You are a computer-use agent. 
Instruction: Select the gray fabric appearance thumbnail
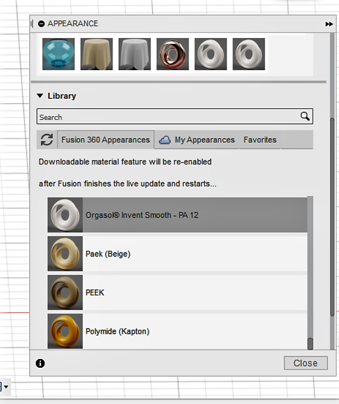pyautogui.click(x=135, y=54)
